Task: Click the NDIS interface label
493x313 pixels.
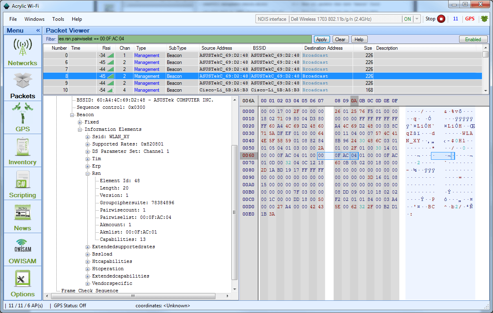Action: 272,19
